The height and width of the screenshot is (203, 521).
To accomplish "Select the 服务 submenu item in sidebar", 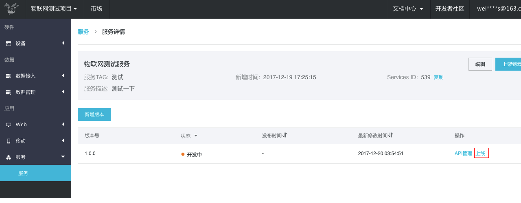I will click(35, 173).
